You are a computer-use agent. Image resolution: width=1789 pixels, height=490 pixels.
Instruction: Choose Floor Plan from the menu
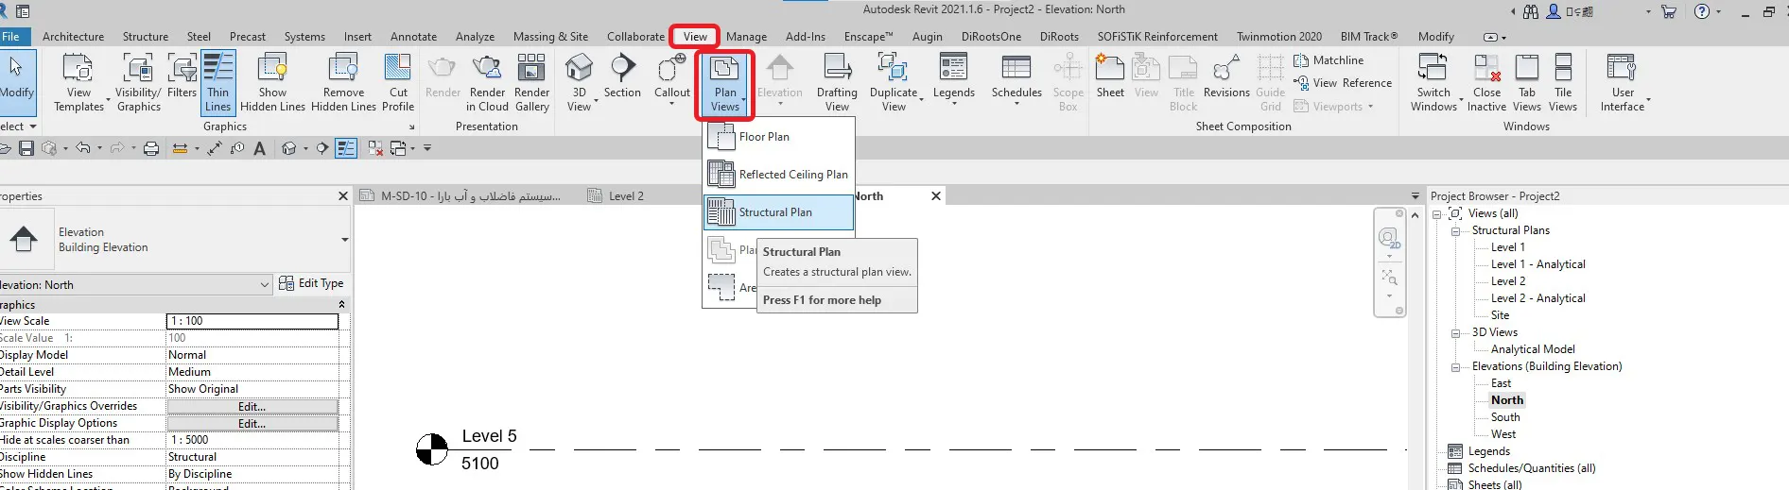tap(778, 137)
